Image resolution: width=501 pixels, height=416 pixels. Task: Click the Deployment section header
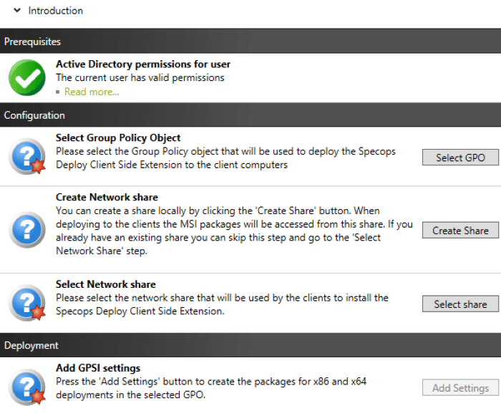click(250, 345)
